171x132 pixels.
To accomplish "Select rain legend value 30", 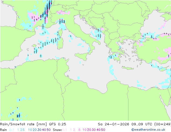I will (x=39, y=130).
